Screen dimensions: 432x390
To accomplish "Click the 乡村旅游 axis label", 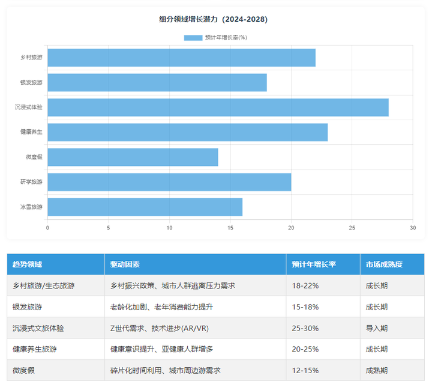I will [31, 58].
